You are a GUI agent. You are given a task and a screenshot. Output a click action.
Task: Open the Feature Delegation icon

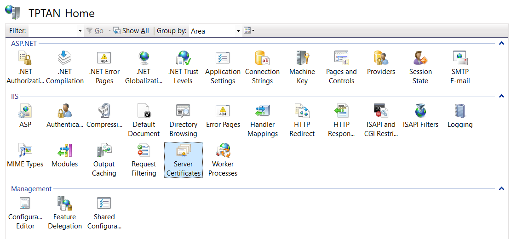point(65,204)
